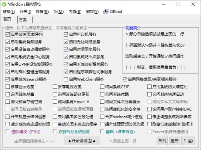201x150 pixels.
Task: Uncheck 启用时间同步服务
Action: pyautogui.click(x=66, y=49)
